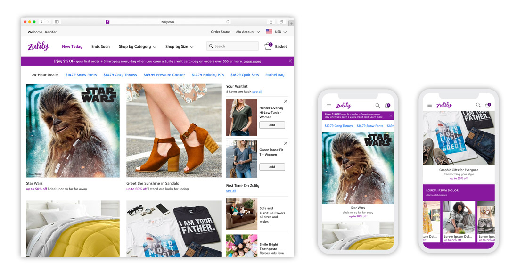525x264 pixels.
Task: Tap $10.79 Cozy Throws on first phone
Action: tap(338, 126)
